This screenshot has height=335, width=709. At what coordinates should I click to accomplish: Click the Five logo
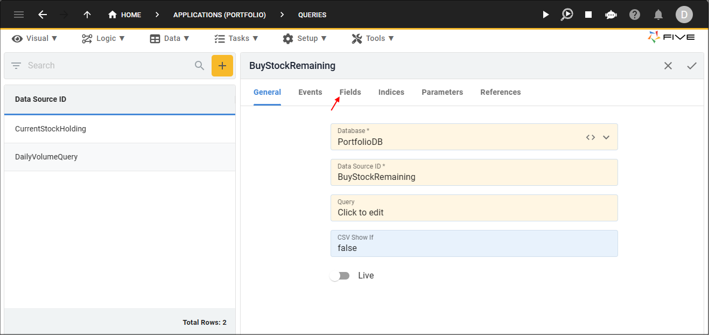coord(671,37)
